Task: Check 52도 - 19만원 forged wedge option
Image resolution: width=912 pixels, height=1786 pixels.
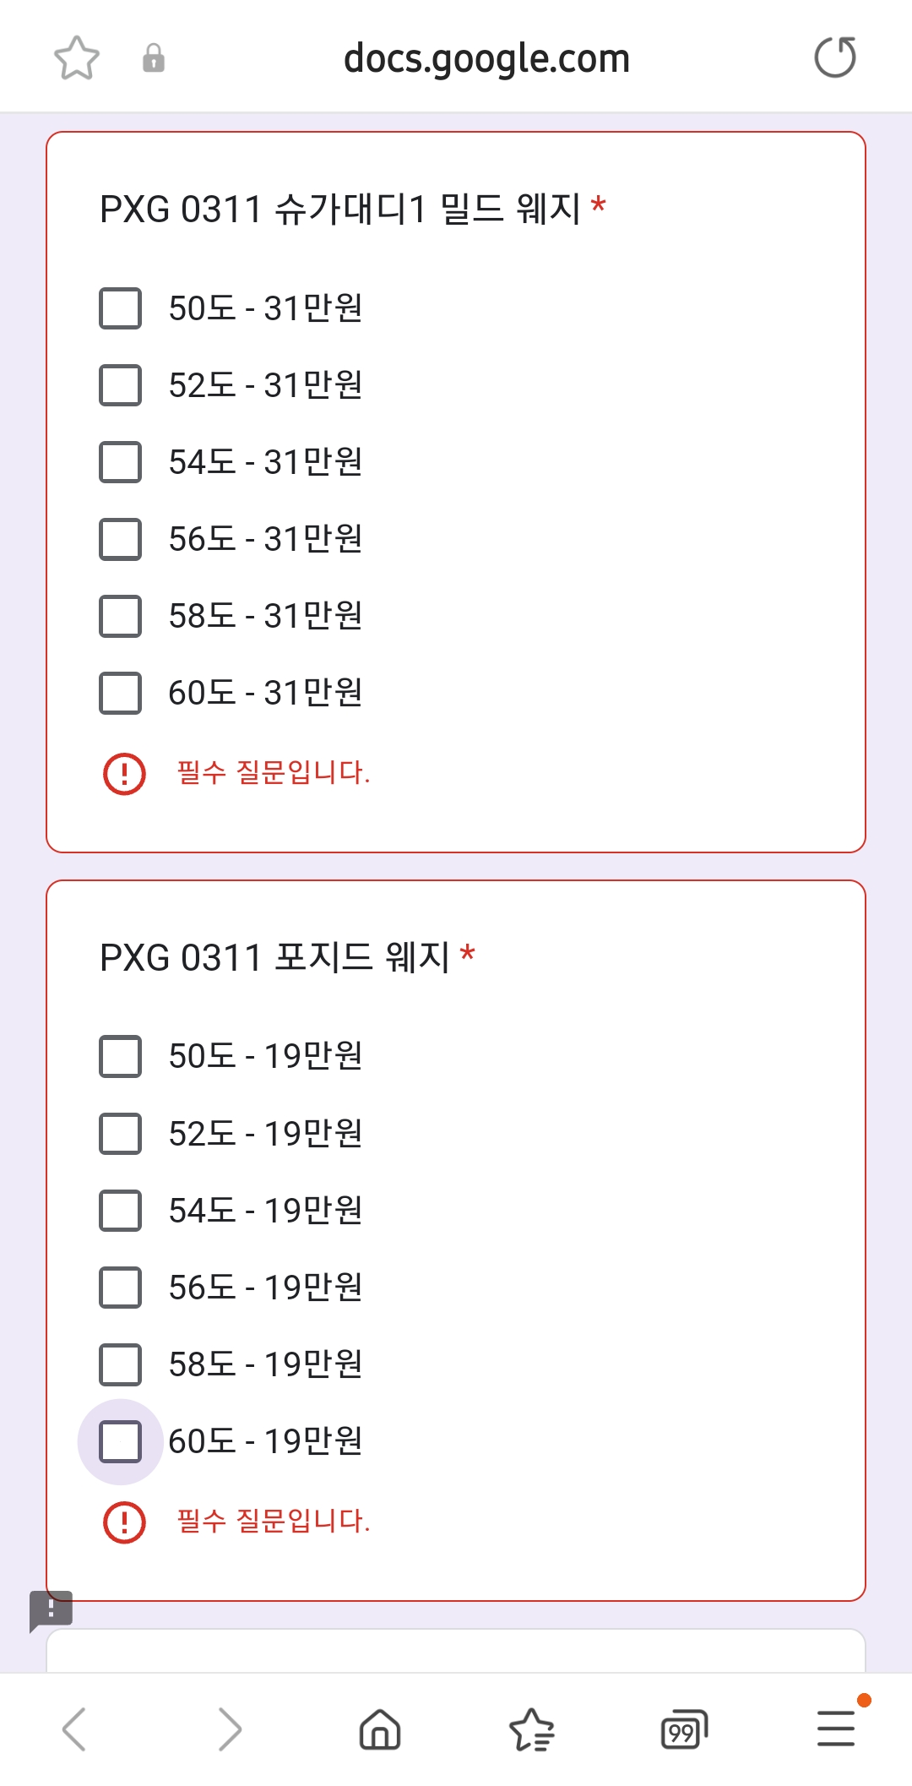Action: tap(121, 1133)
